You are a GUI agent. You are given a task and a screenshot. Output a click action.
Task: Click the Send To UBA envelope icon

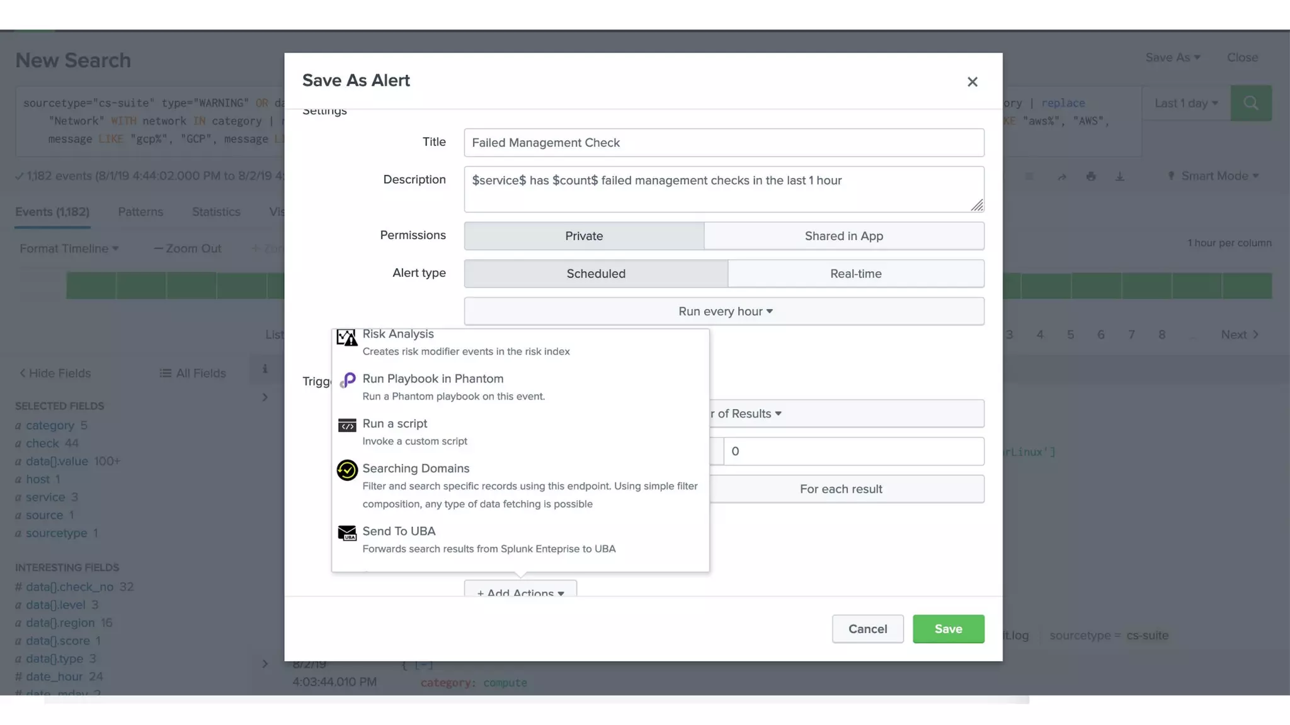coord(347,533)
